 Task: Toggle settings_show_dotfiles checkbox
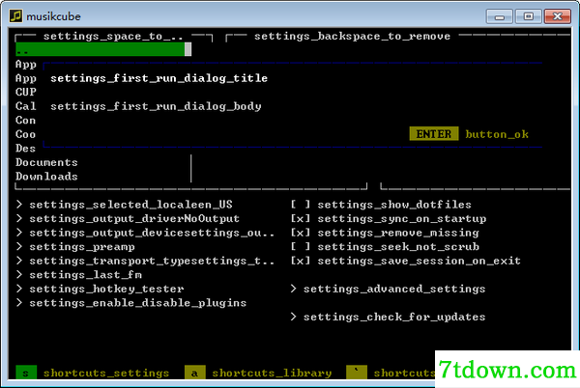tap(300, 205)
